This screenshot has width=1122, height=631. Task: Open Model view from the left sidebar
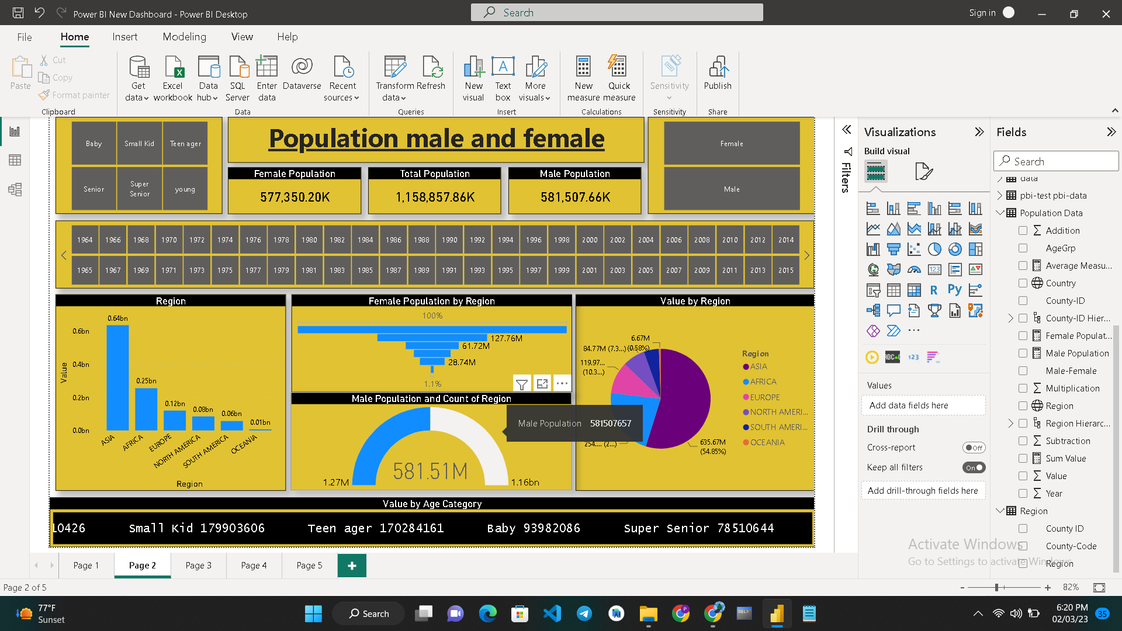[x=15, y=189]
